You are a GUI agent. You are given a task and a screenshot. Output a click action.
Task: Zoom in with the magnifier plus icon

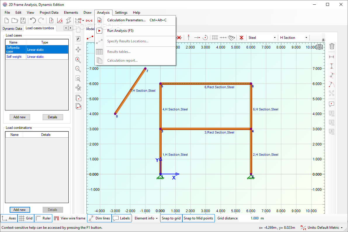pos(78,60)
